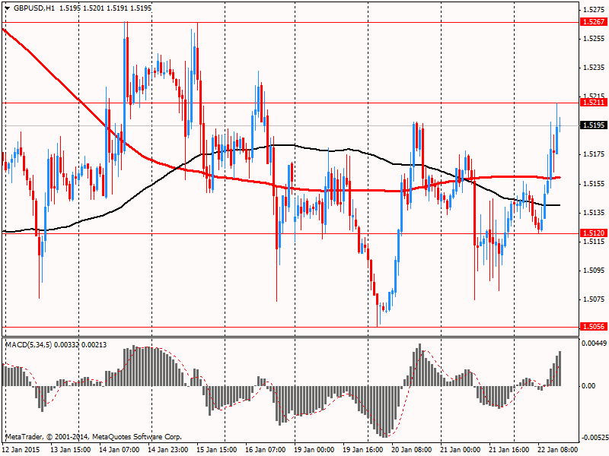Select the 1.5211 red price level label

pyautogui.click(x=594, y=103)
